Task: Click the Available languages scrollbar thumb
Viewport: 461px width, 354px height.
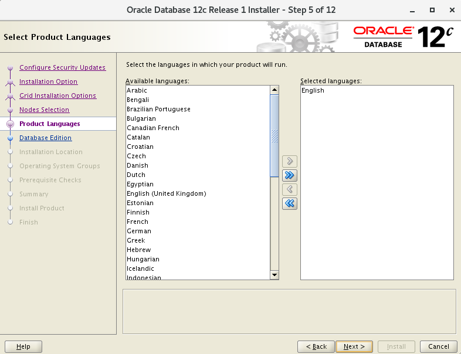Action: click(274, 136)
